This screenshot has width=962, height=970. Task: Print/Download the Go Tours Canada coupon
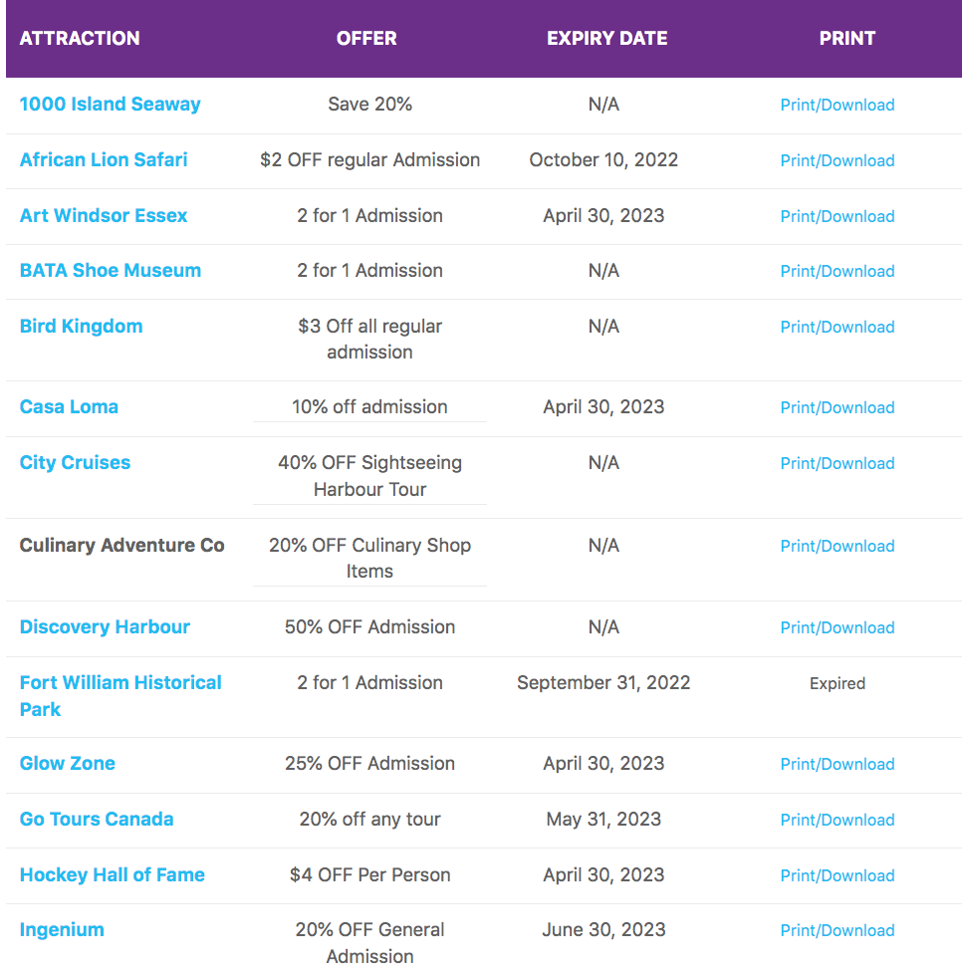coord(838,820)
